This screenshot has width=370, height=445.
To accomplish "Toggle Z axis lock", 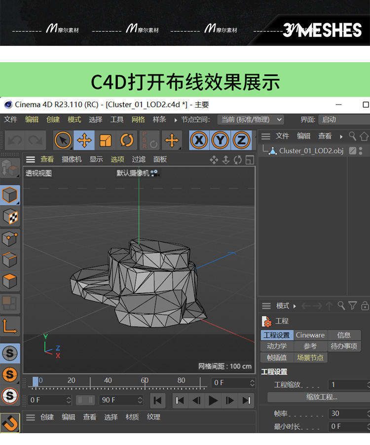I will click(241, 141).
